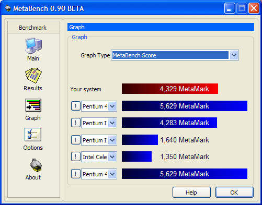The image size is (262, 205).
Task: Click the 1,640 MetaMark value text
Action: coord(185,140)
